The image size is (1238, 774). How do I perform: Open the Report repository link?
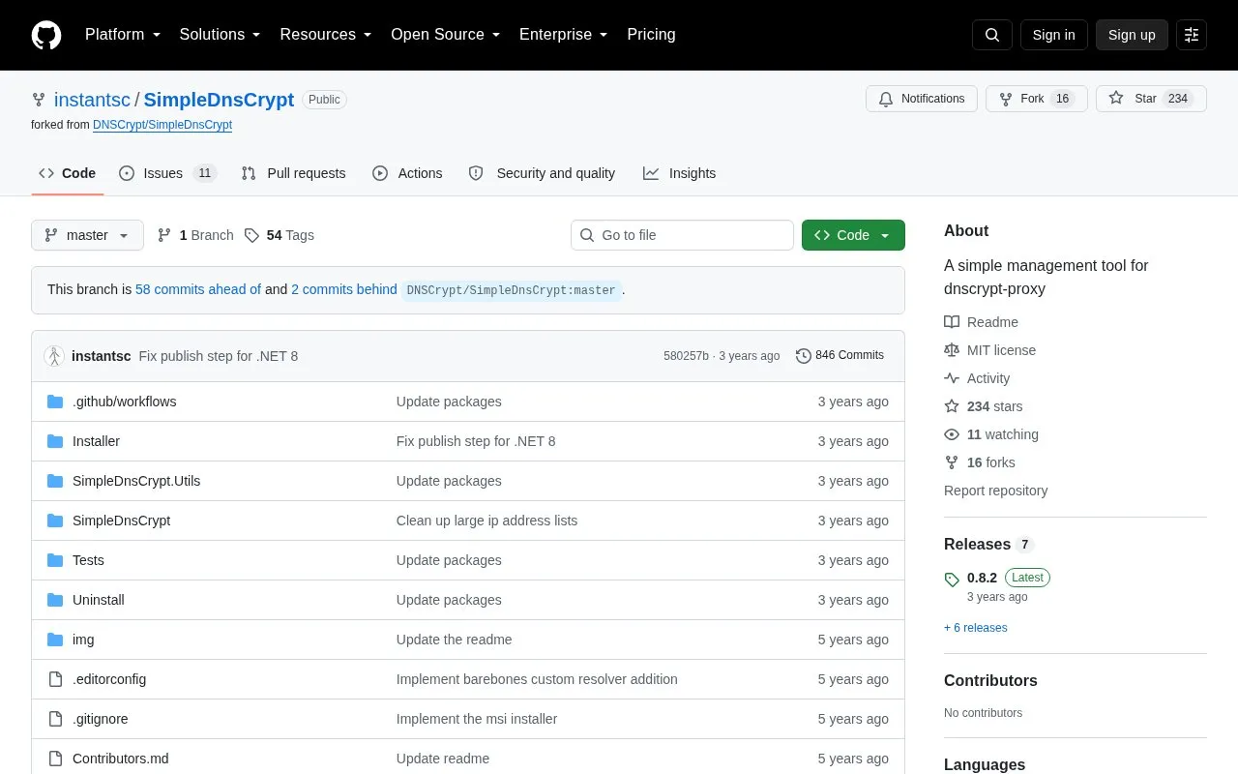[x=995, y=491]
